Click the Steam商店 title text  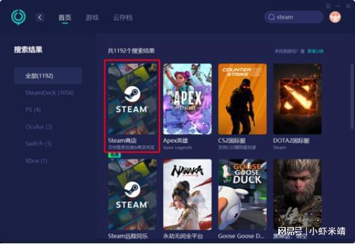tap(122, 141)
